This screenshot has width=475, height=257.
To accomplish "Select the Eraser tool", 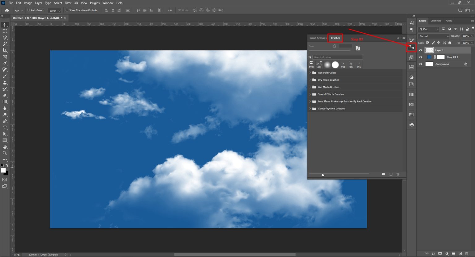I will (x=5, y=95).
